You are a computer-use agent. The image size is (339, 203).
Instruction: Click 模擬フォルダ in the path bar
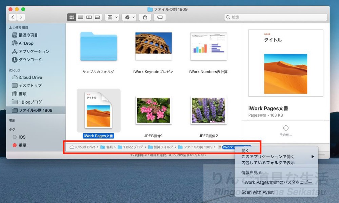click(161, 147)
